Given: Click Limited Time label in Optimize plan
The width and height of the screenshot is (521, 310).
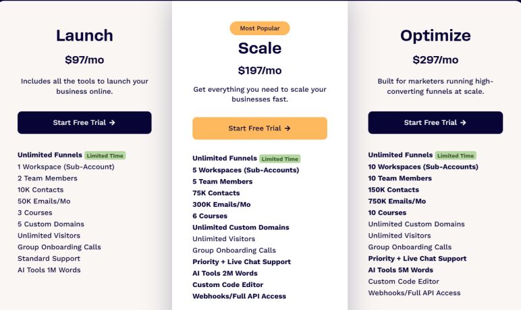Looking at the screenshot, I should pyautogui.click(x=456, y=155).
